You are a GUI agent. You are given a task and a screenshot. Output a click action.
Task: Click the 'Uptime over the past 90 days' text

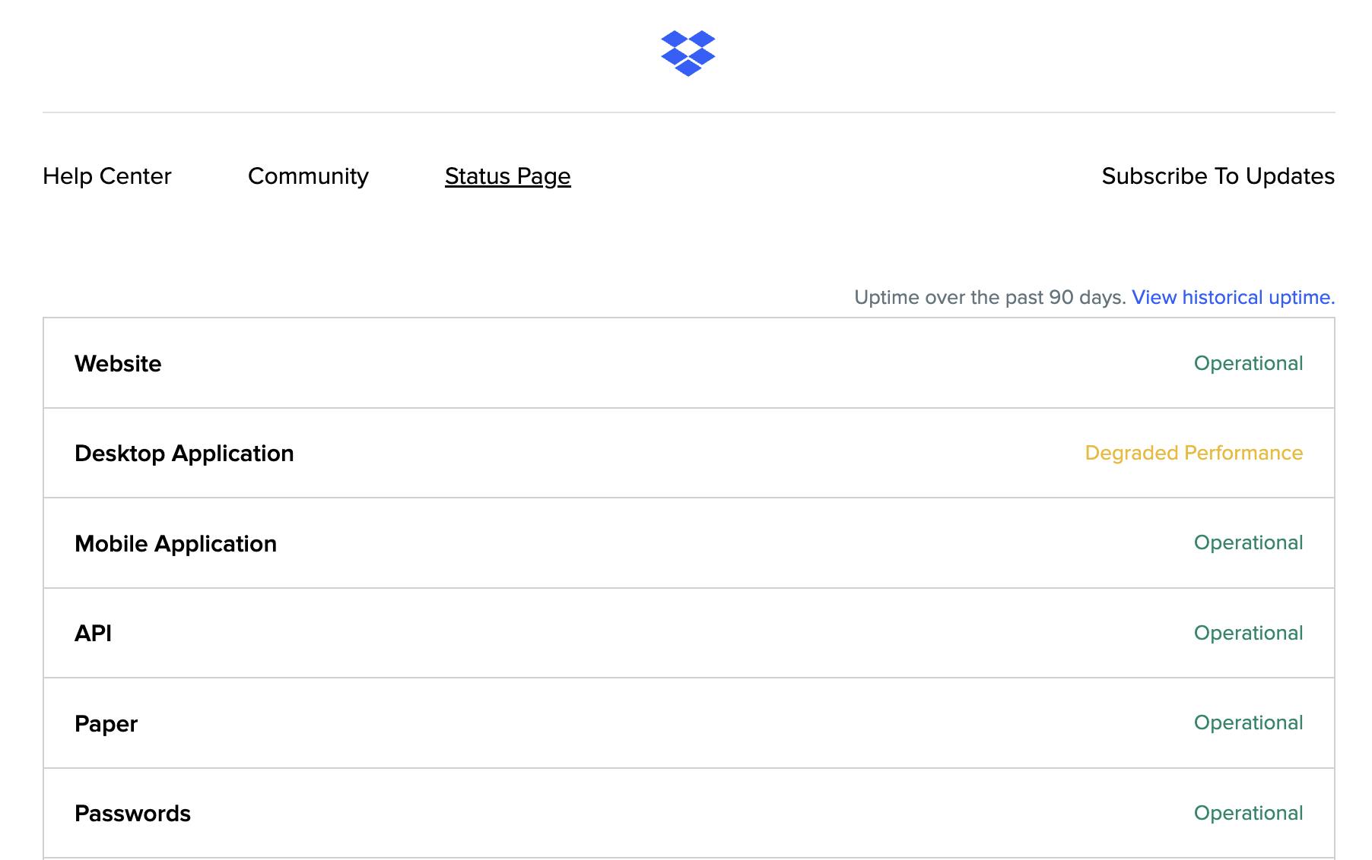pos(989,297)
